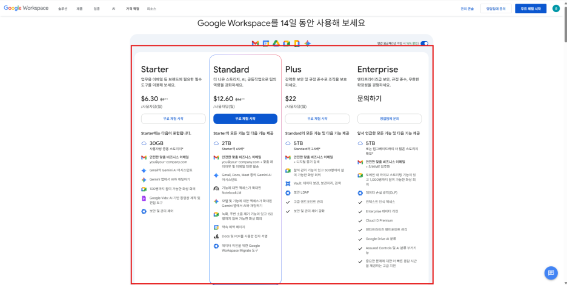Click the 2TB storage text
The width and height of the screenshot is (567, 285).
(226, 143)
